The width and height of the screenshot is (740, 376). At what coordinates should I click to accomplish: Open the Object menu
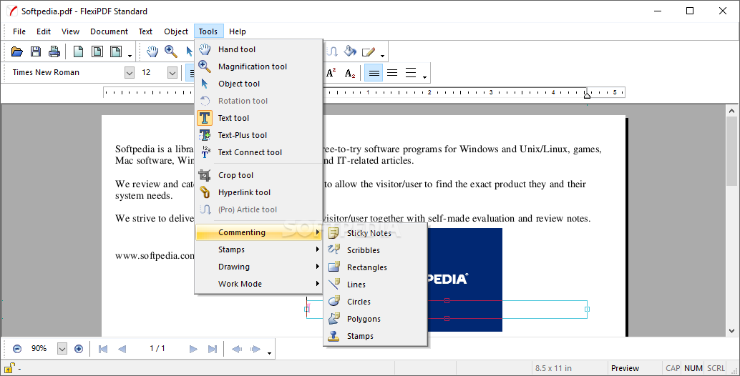click(x=176, y=31)
